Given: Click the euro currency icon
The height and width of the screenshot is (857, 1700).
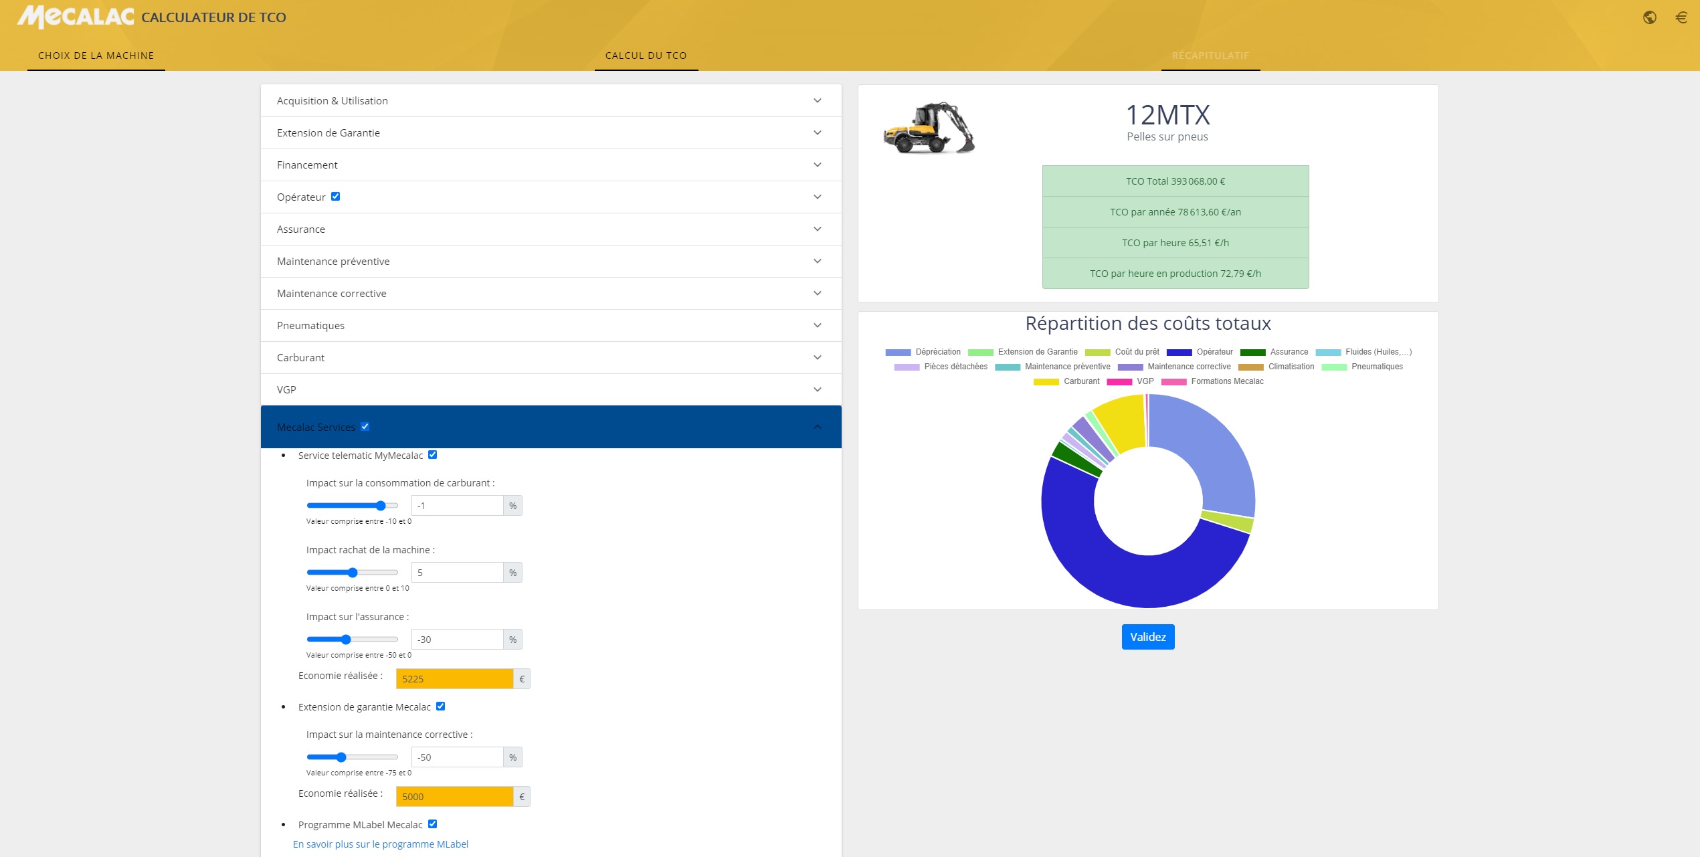Looking at the screenshot, I should [1681, 17].
